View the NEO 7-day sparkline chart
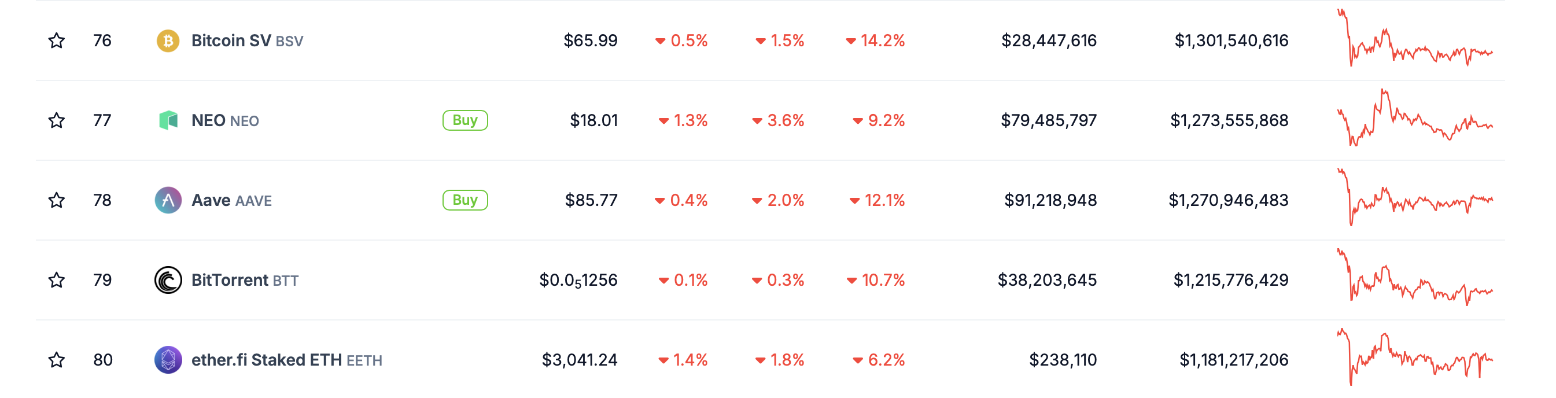 tap(1415, 117)
